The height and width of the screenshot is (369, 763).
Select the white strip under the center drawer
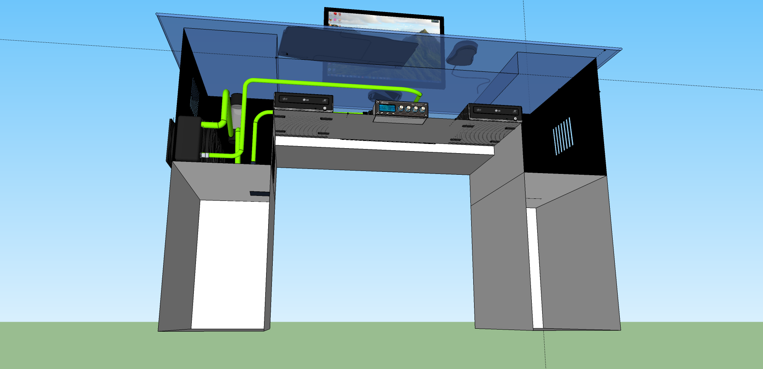point(384,146)
